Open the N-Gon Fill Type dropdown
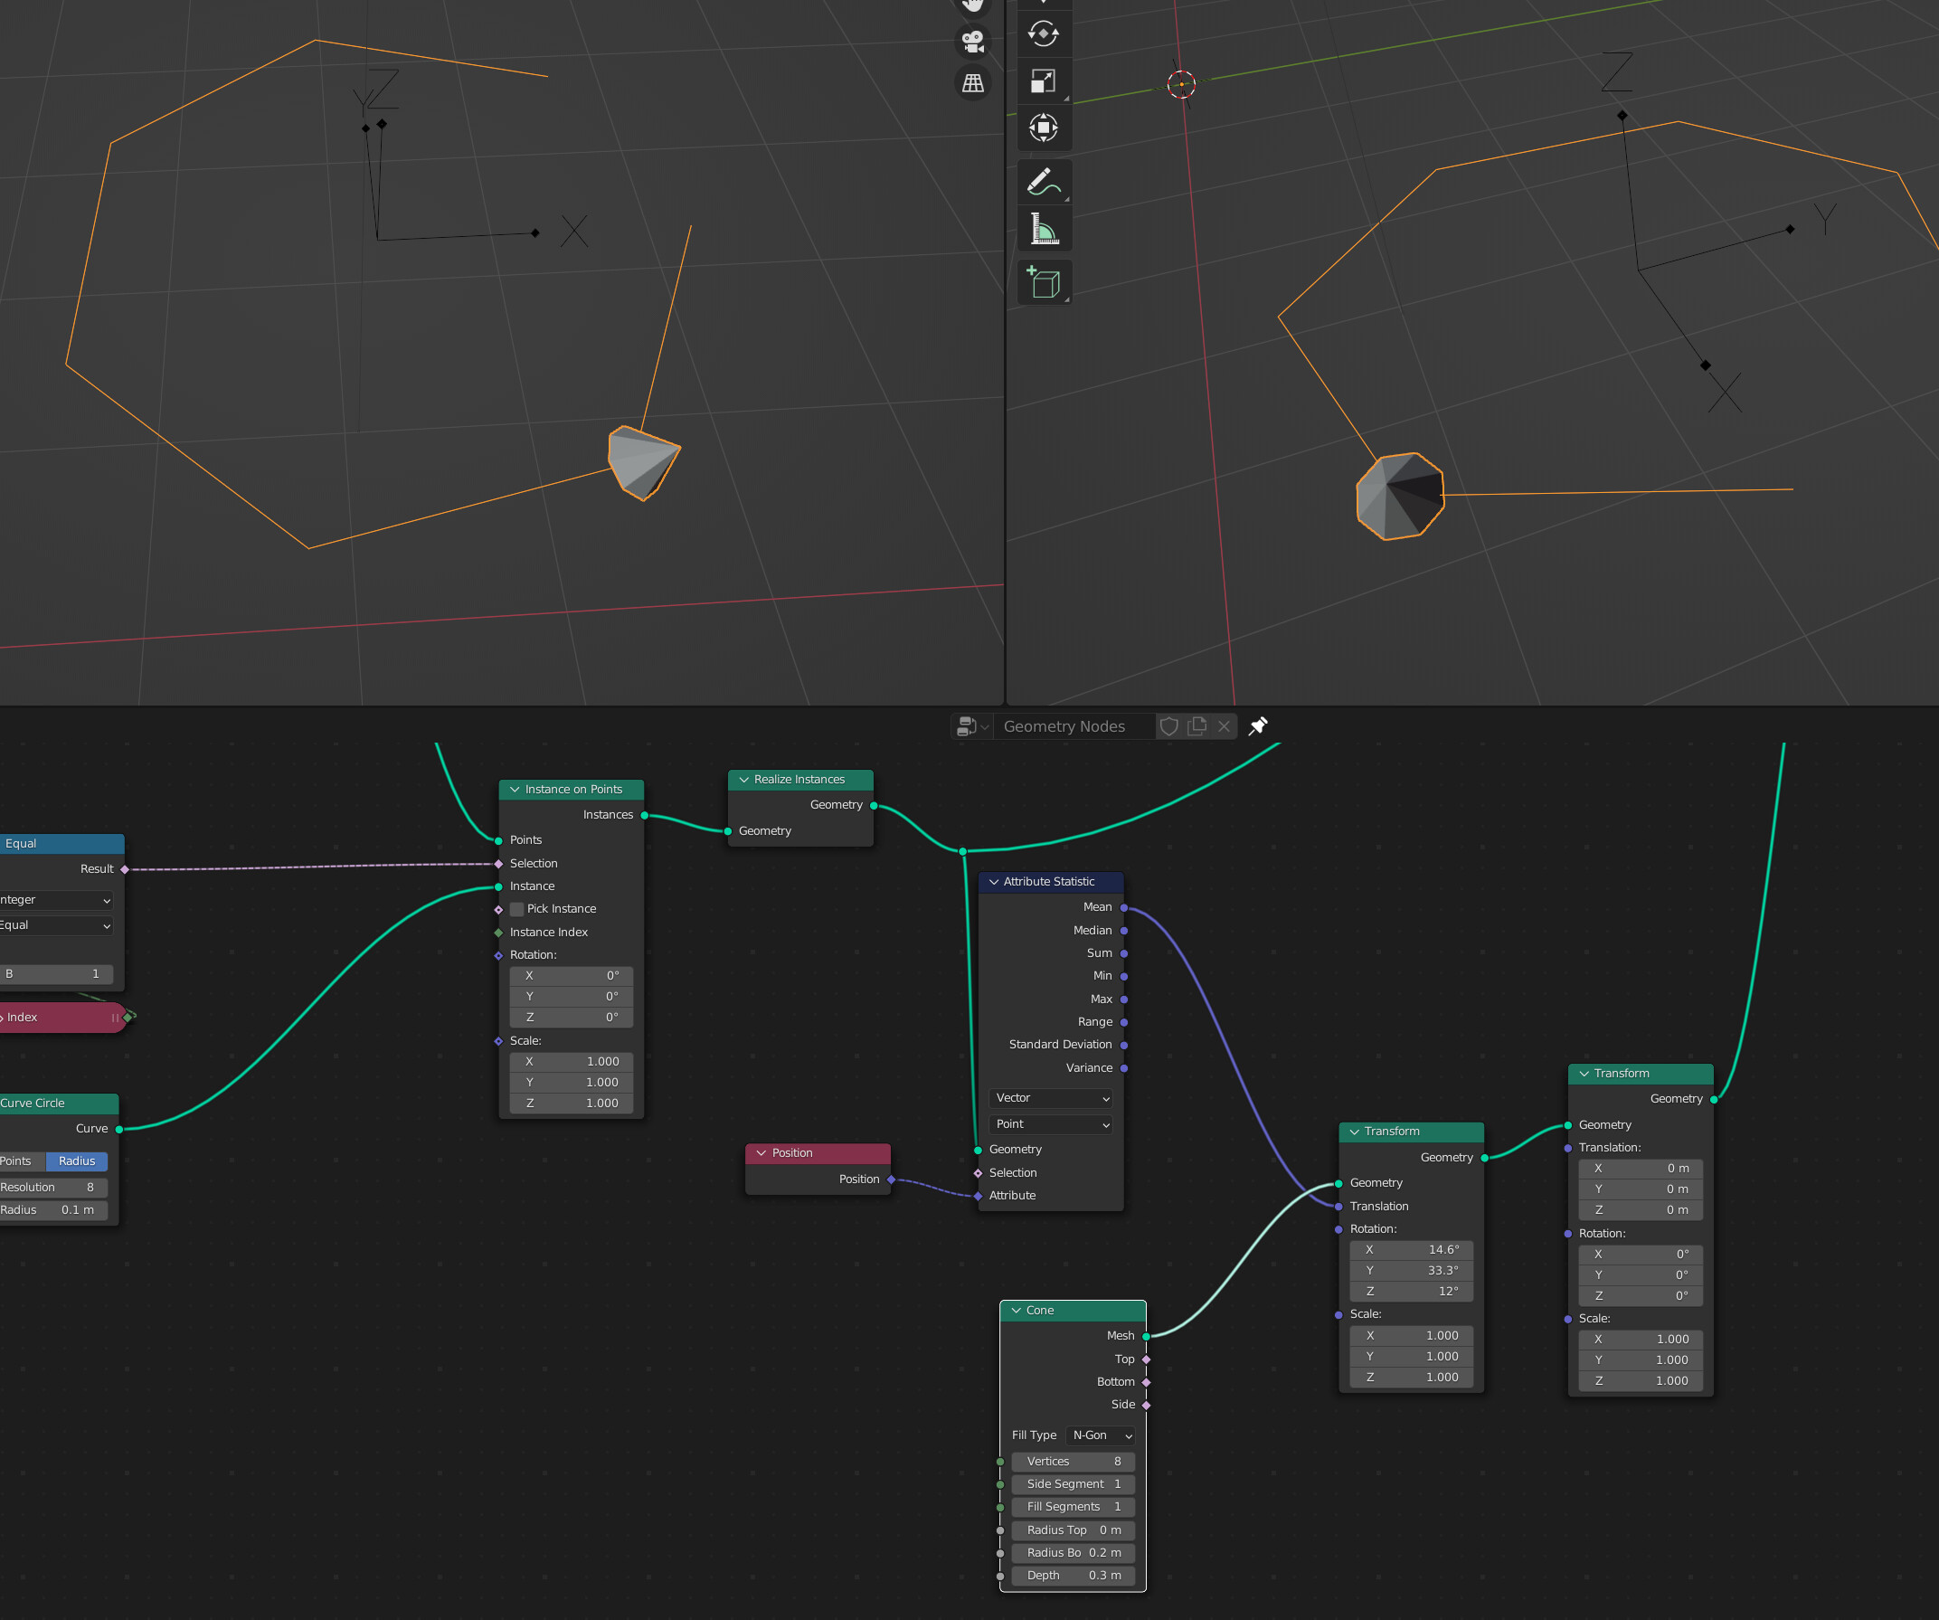This screenshot has height=1620, width=1939. pos(1101,1435)
